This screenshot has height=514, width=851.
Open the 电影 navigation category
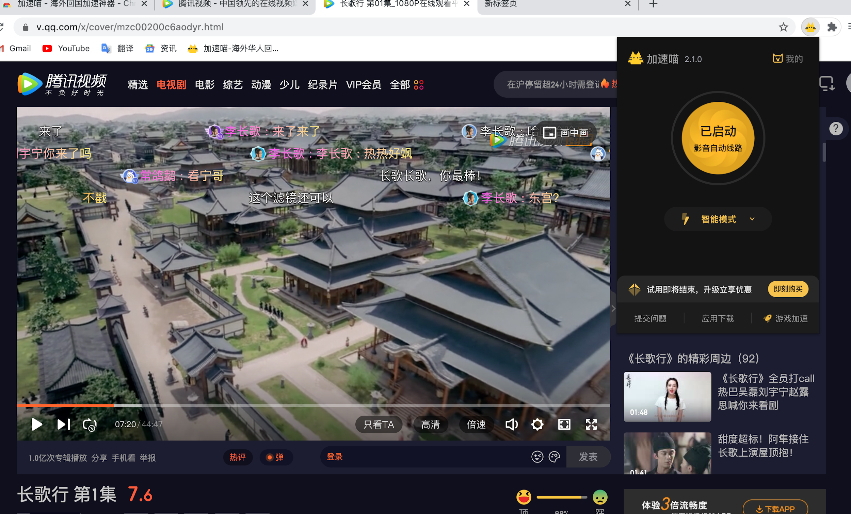[x=205, y=85]
